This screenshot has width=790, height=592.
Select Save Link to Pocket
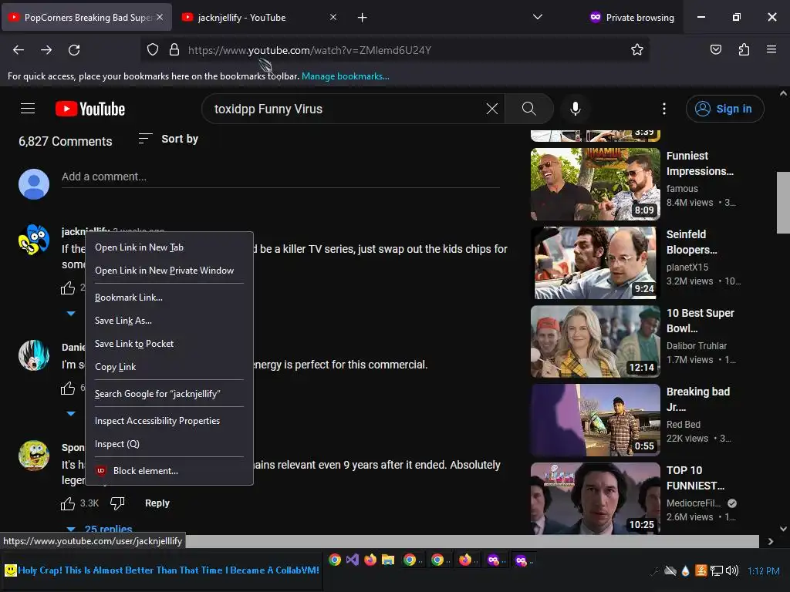click(169, 344)
